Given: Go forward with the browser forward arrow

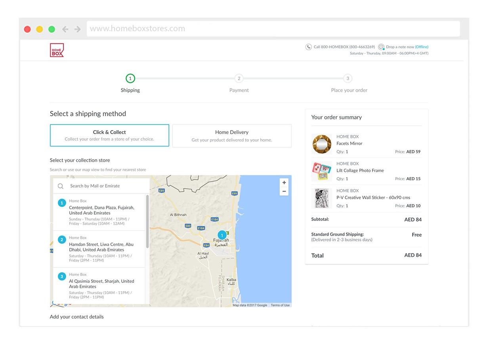Looking at the screenshot, I should click(x=77, y=29).
